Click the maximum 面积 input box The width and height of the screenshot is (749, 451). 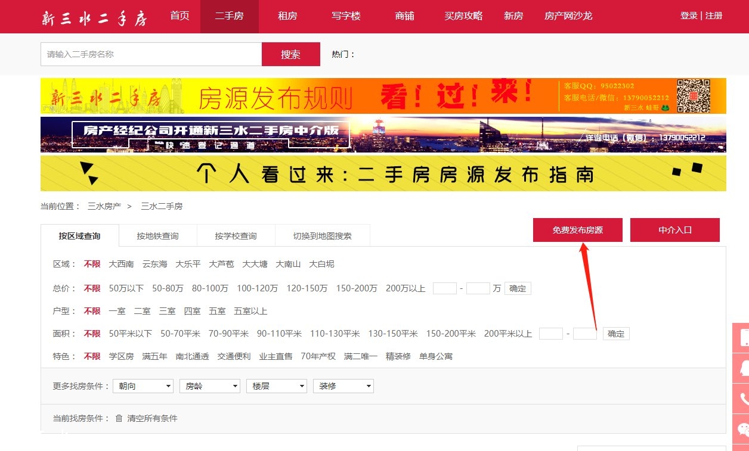click(x=585, y=334)
